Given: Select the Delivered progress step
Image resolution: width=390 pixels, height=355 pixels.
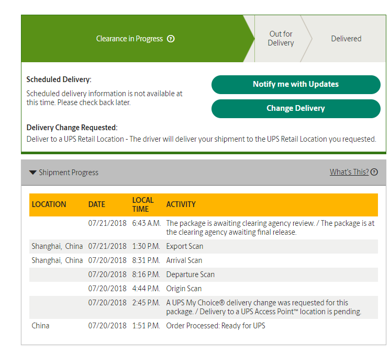Looking at the screenshot, I should click(x=346, y=39).
